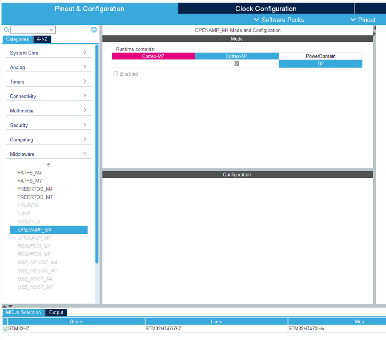386x340 pixels.
Task: Click the sort arrows above FATFS_M4
Action: pos(49,165)
